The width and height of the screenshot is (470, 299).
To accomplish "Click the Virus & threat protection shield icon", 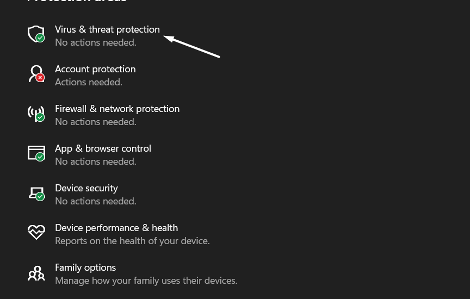I will click(36, 34).
